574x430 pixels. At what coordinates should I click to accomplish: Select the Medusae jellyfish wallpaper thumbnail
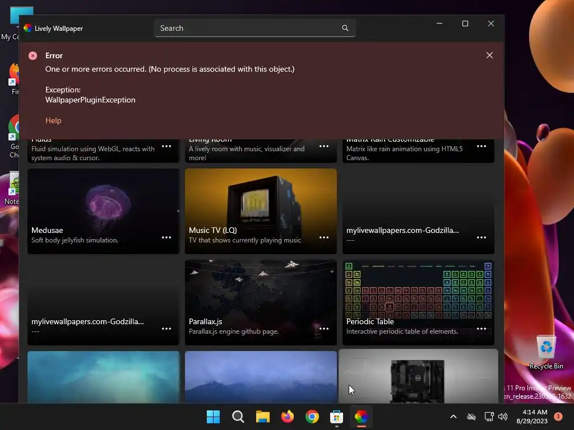pos(103,211)
